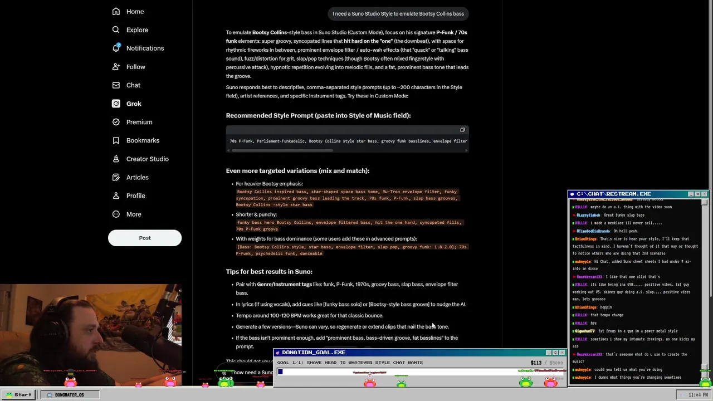Click the Profile person icon
Viewport: 713px width, 401px height.
tap(116, 195)
